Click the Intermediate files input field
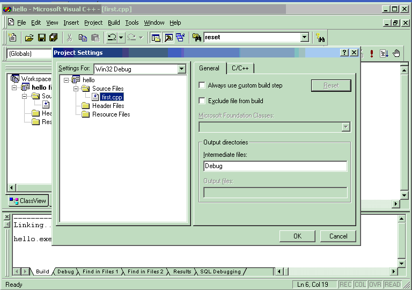The height and width of the screenshot is (290, 412). click(x=275, y=166)
